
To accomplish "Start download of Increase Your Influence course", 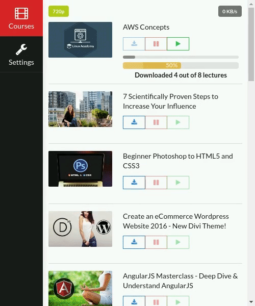I will pos(134,122).
